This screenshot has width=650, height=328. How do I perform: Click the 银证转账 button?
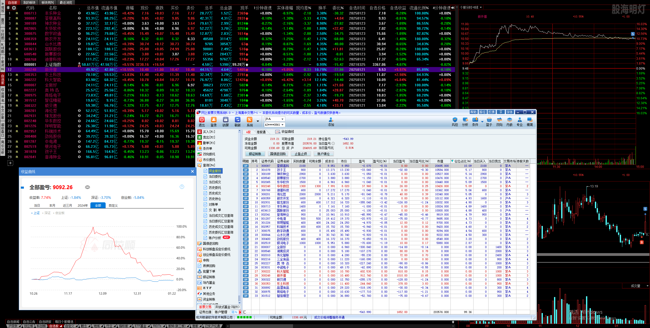coord(255,154)
